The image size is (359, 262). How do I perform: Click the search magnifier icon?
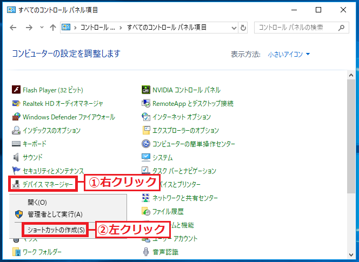[x=341, y=28]
